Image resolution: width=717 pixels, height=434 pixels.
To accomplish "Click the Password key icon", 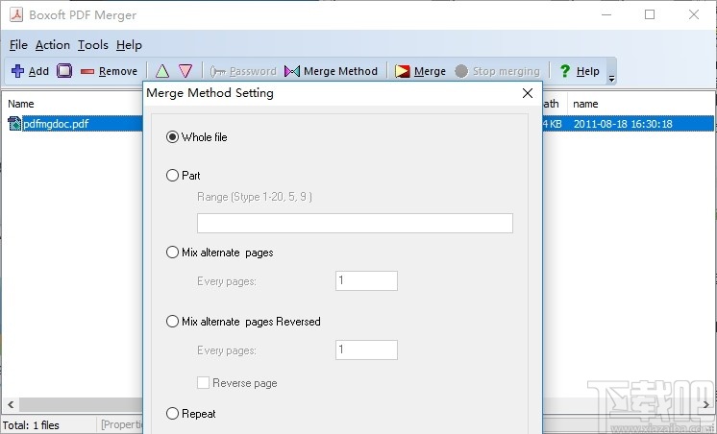I will tap(217, 71).
